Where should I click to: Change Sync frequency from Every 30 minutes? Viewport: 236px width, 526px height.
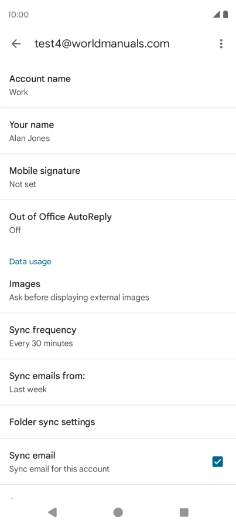pos(118,336)
